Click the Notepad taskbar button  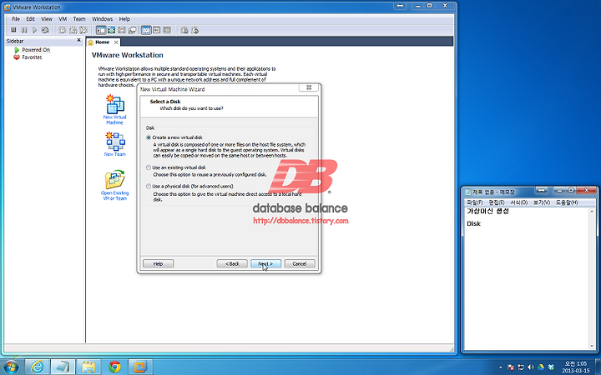coord(63,367)
